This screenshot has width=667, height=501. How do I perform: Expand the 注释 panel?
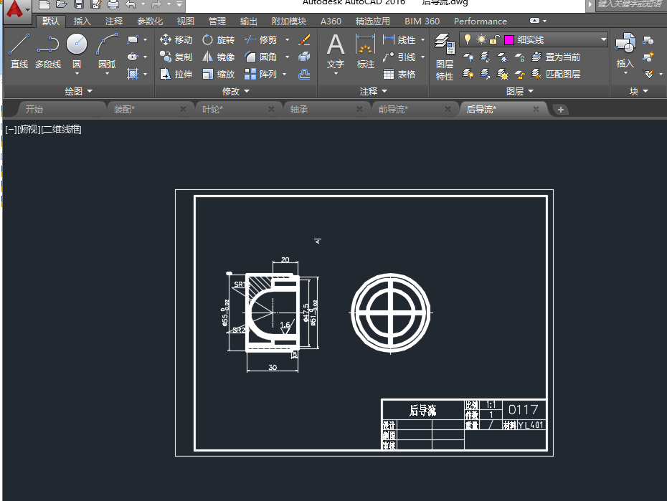pyautogui.click(x=373, y=91)
